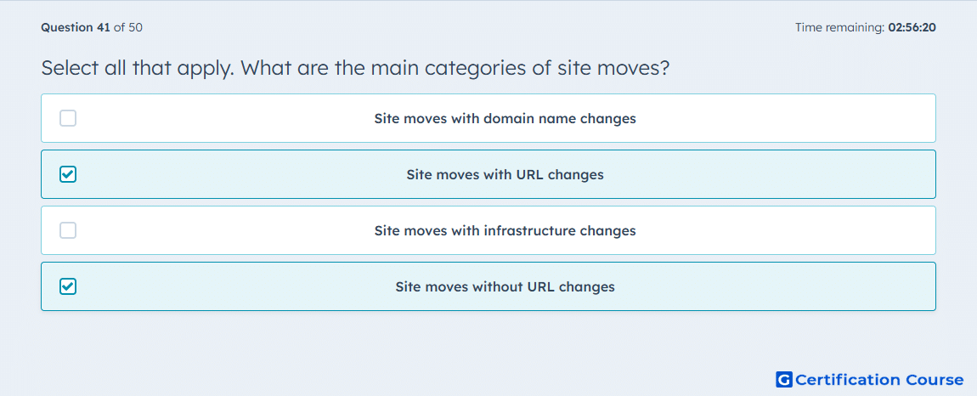Click the 'Certification Course' brand text
977x396 pixels.
879,380
